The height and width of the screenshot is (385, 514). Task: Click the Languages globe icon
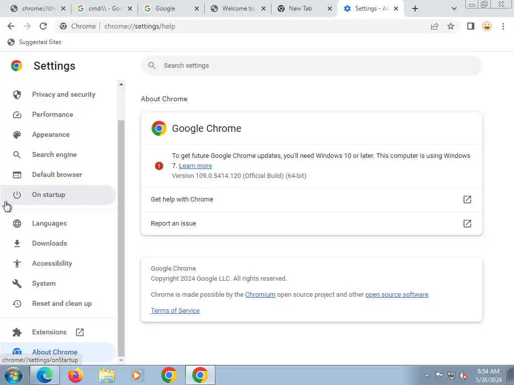point(17,223)
